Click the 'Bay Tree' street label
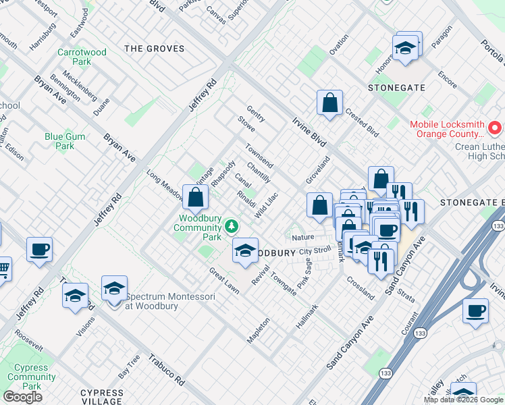Image resolution: width=505 pixels, height=405 pixels. coord(129,367)
